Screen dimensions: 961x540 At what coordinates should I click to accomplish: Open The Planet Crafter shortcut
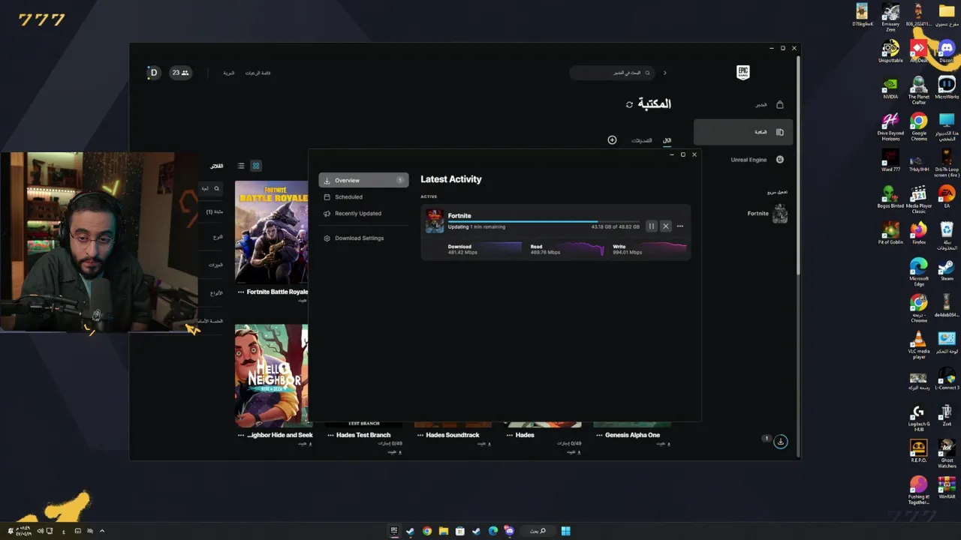919,91
